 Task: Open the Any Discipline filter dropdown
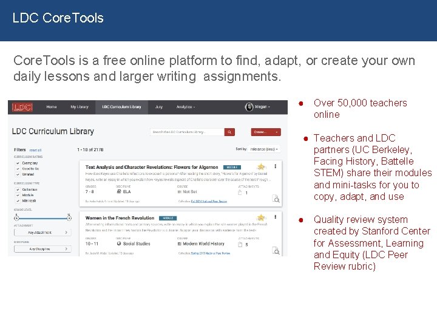[42, 249]
